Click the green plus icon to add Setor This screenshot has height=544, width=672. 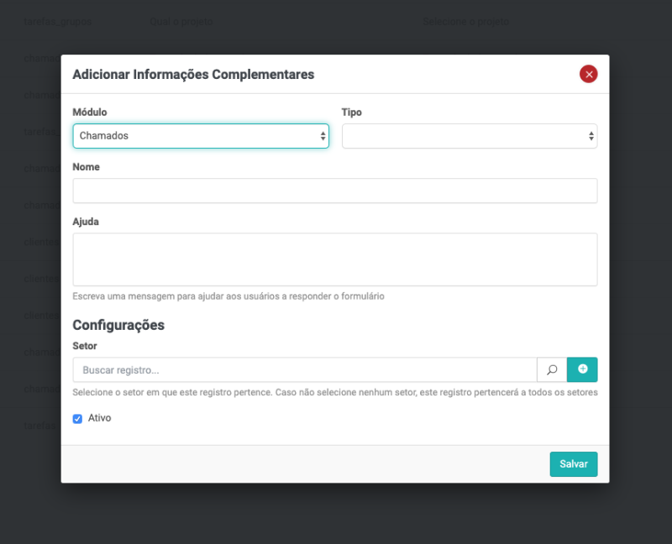click(x=582, y=369)
